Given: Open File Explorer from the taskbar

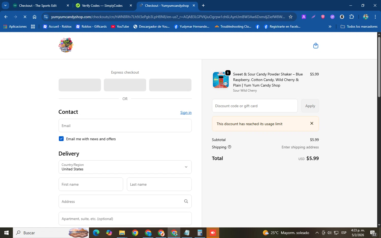Looking at the screenshot, I should pos(122,233).
